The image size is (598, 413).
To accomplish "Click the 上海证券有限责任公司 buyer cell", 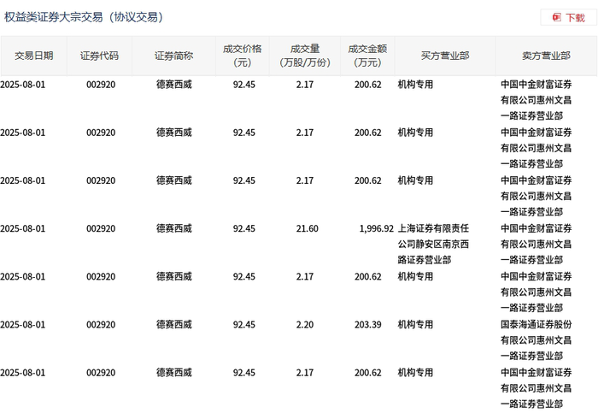I will pos(433,244).
